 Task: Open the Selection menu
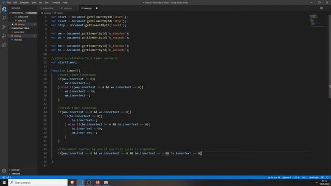(24, 3)
